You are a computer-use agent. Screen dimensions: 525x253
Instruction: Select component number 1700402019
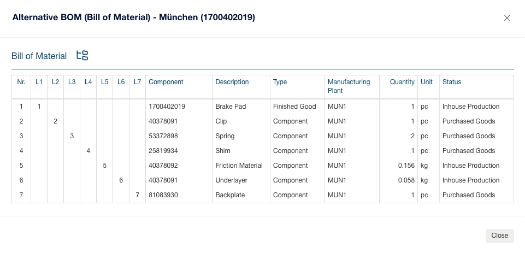[167, 107]
